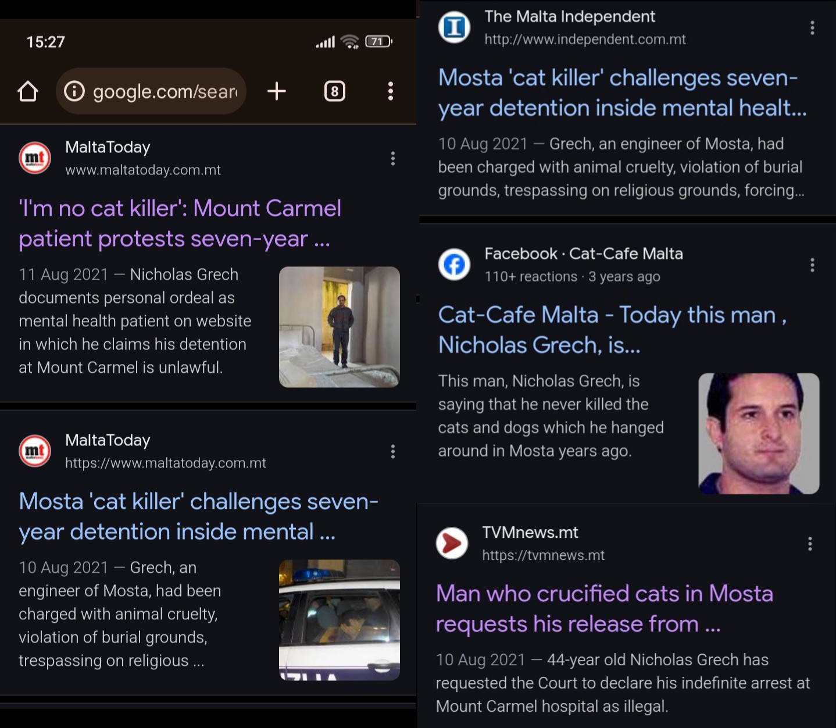Click 'The Malta Independent' source name

(570, 17)
